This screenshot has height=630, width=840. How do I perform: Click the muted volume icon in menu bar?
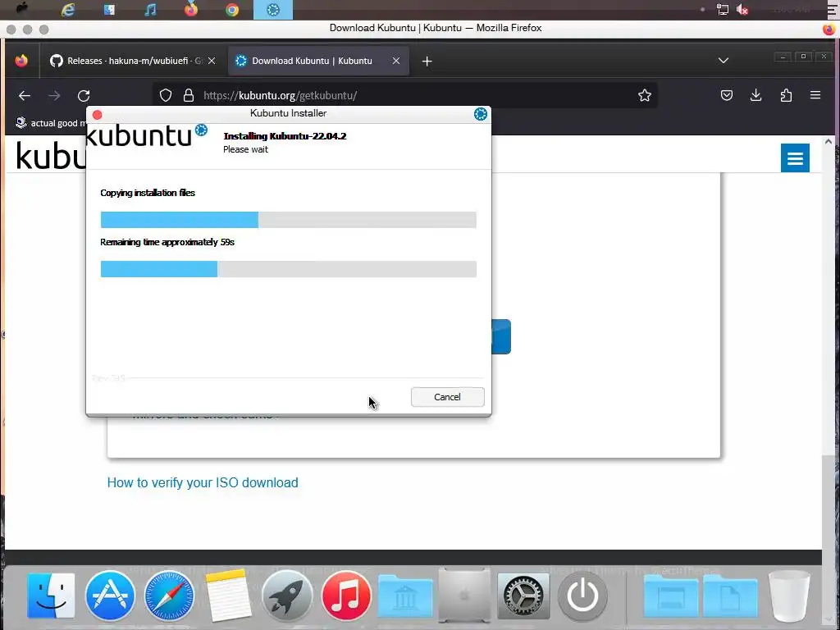pyautogui.click(x=742, y=10)
